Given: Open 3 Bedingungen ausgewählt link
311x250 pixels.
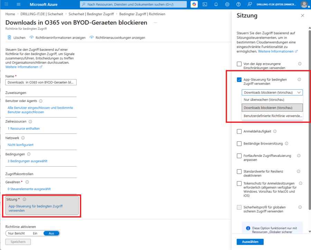Looking at the screenshot, I should [x=27, y=161].
